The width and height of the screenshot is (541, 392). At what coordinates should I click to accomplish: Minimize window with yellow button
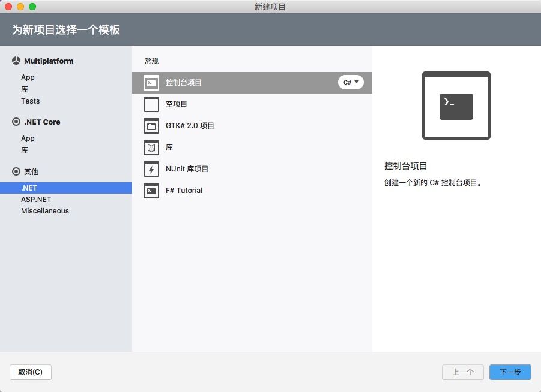(20, 7)
